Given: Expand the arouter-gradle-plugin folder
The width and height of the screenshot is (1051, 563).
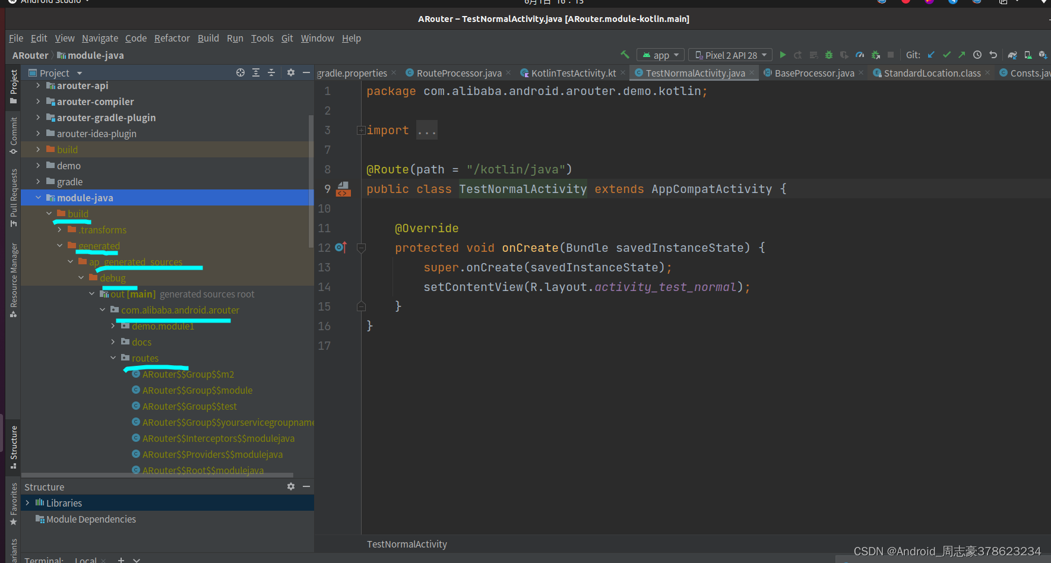Looking at the screenshot, I should click(38, 118).
